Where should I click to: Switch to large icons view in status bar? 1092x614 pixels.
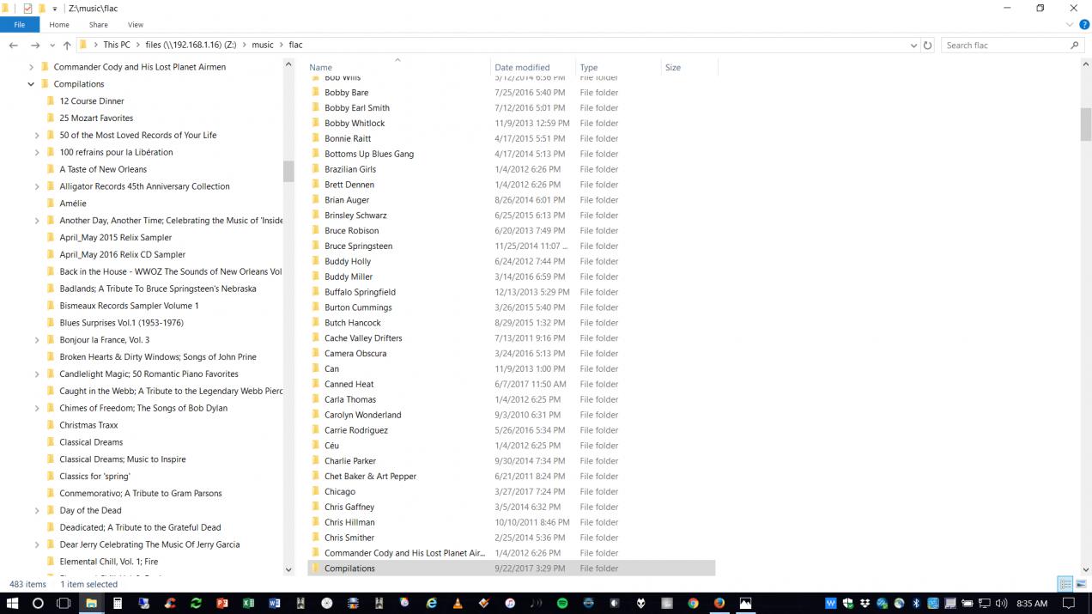[x=1081, y=585]
